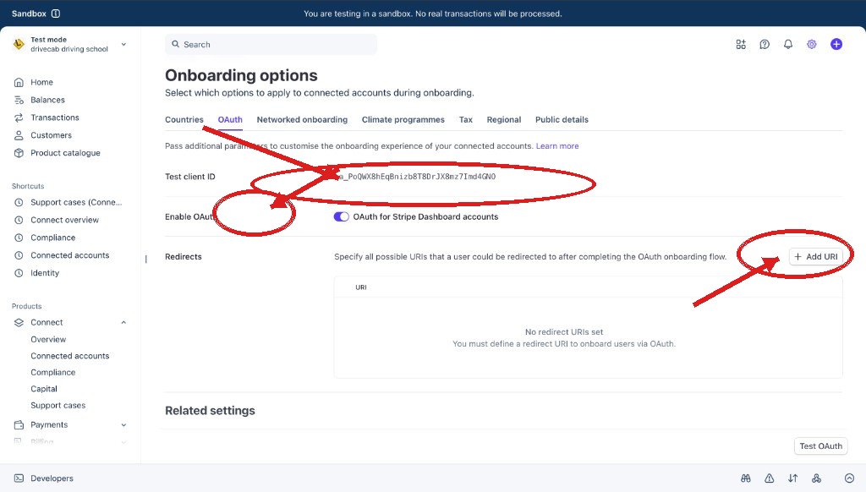Select the OAuth tab

[230, 119]
